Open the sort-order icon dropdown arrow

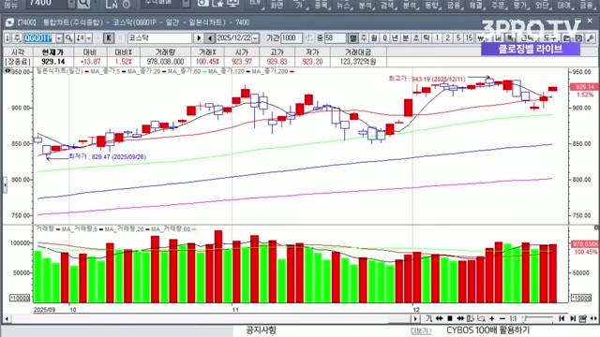(88, 38)
